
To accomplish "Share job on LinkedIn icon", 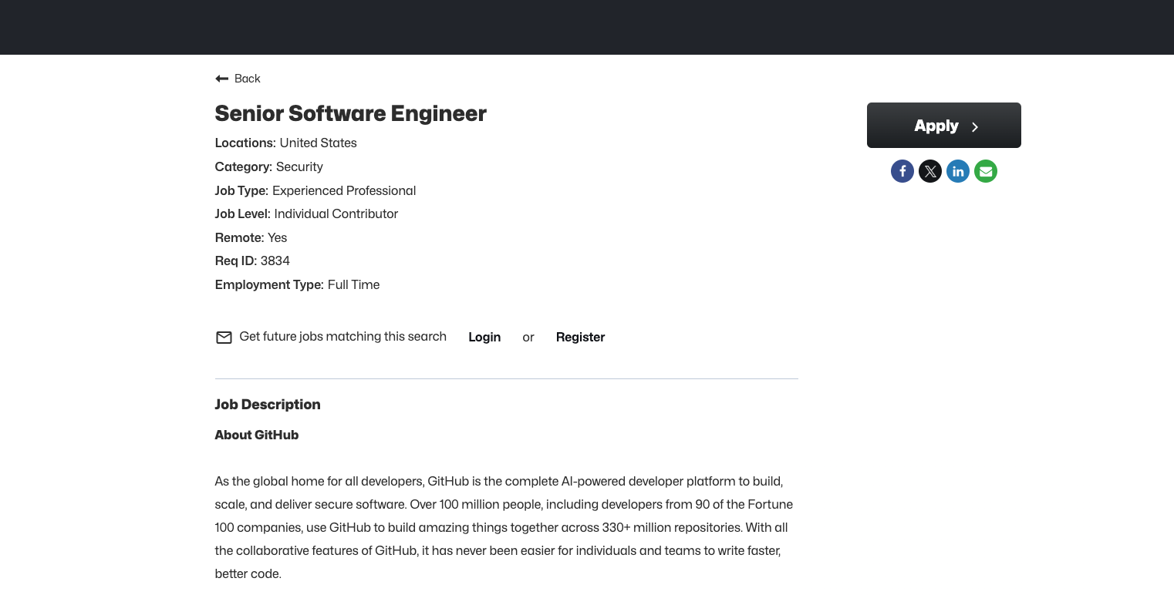I will click(x=958, y=171).
